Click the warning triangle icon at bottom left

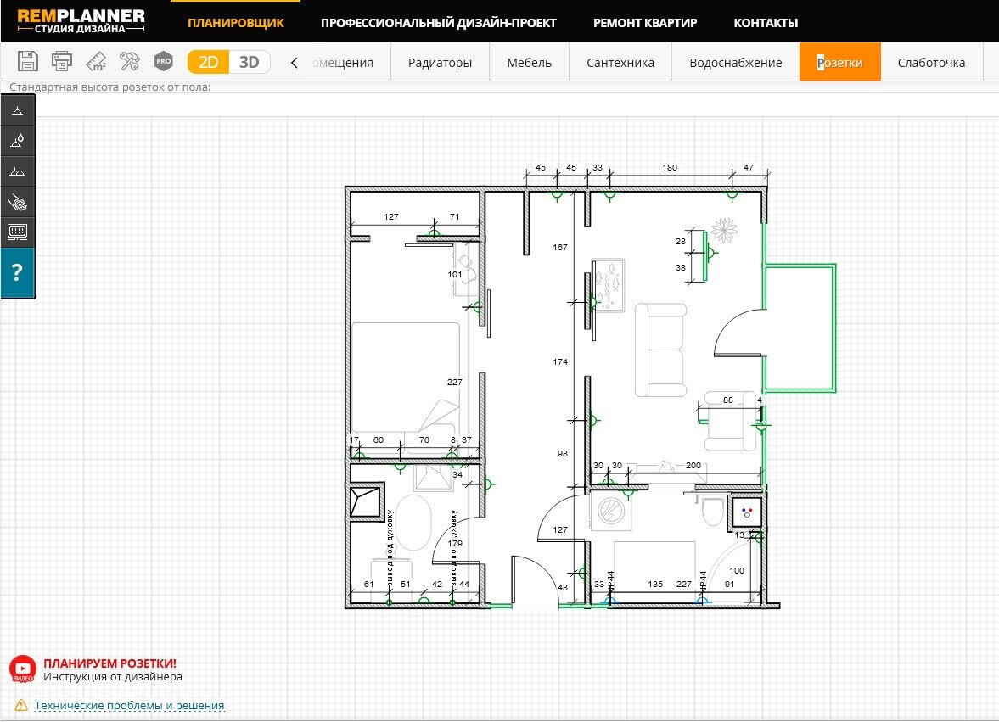[x=21, y=705]
